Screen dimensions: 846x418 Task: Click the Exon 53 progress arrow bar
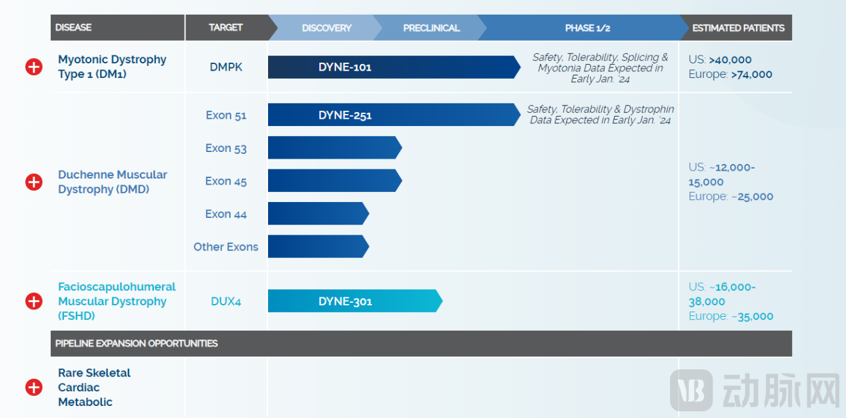point(333,148)
